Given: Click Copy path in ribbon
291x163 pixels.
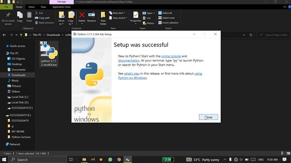Looking at the screenshot, I should [x=42, y=18].
